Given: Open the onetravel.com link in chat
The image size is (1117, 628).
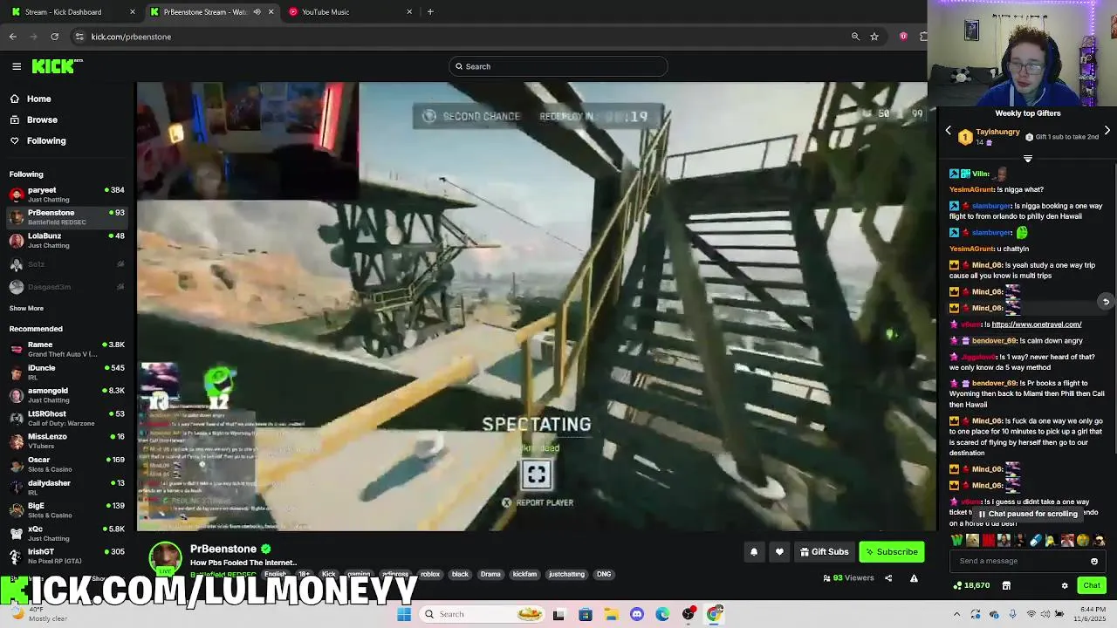Looking at the screenshot, I should [1037, 324].
